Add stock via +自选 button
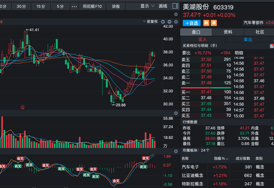Image resolution: width=274 pixels, height=188 pixels. [x=192, y=23]
